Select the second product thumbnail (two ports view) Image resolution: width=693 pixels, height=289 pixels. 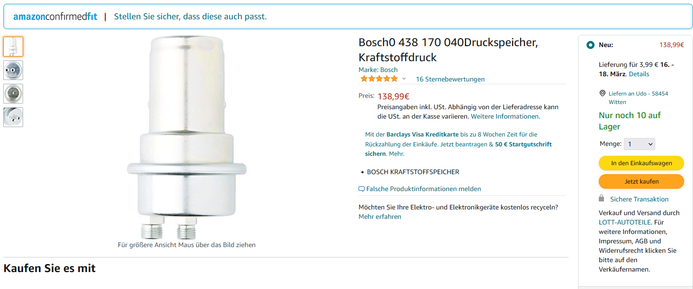[13, 70]
